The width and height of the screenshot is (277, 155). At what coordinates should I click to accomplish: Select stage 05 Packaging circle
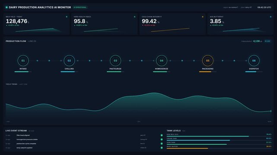click(x=208, y=61)
